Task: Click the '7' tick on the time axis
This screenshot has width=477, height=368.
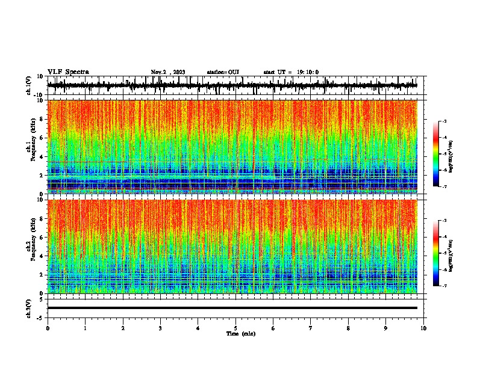Action: 311,328
